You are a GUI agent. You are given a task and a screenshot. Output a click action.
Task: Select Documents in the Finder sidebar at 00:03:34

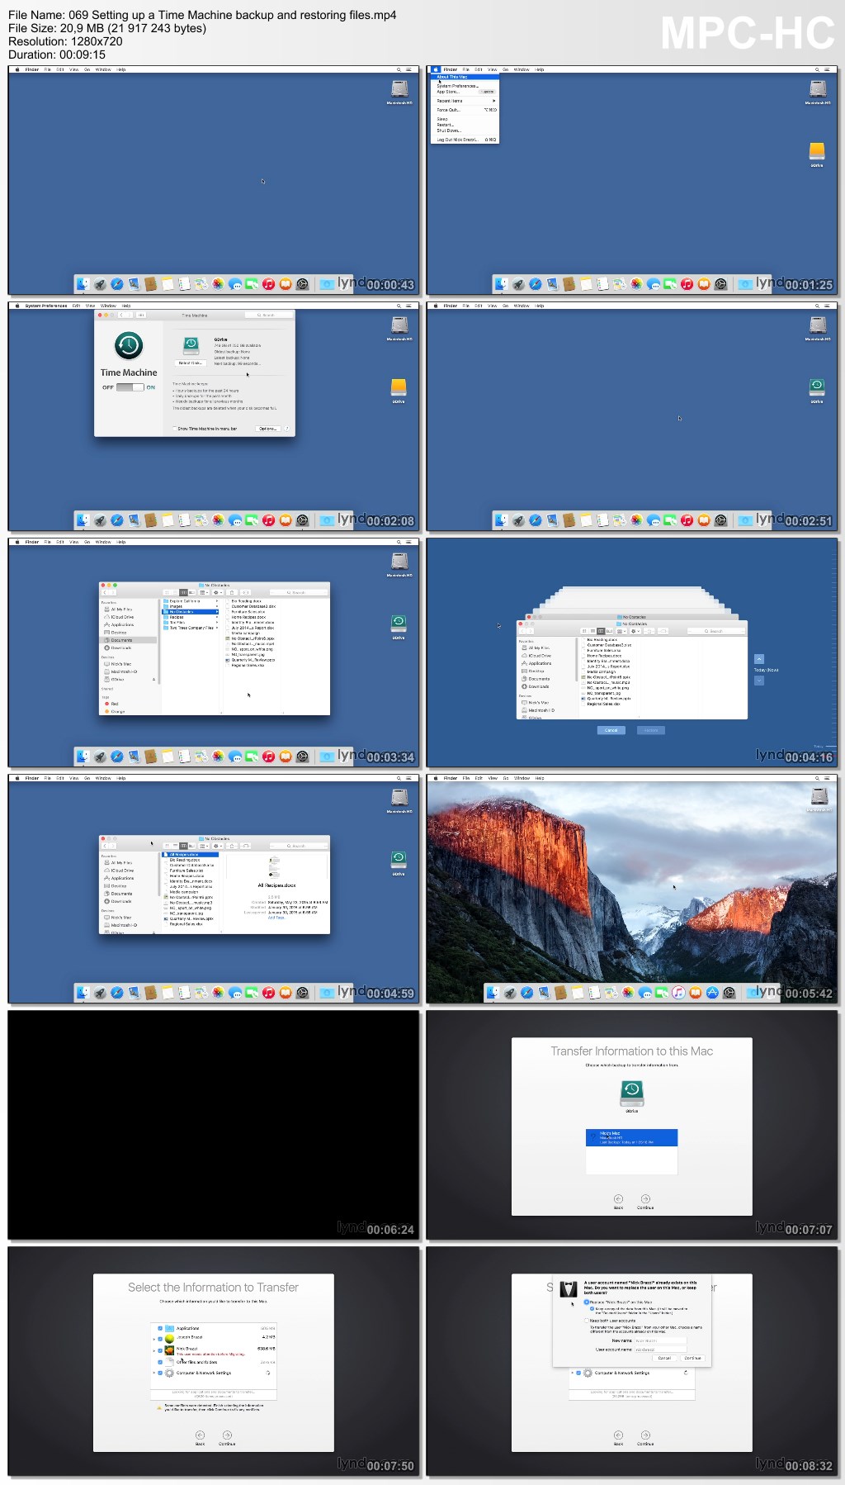[x=128, y=640]
